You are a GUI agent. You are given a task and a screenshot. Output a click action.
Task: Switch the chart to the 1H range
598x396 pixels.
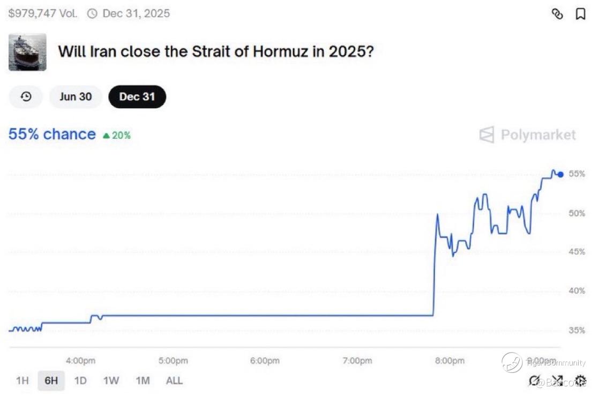click(x=22, y=381)
